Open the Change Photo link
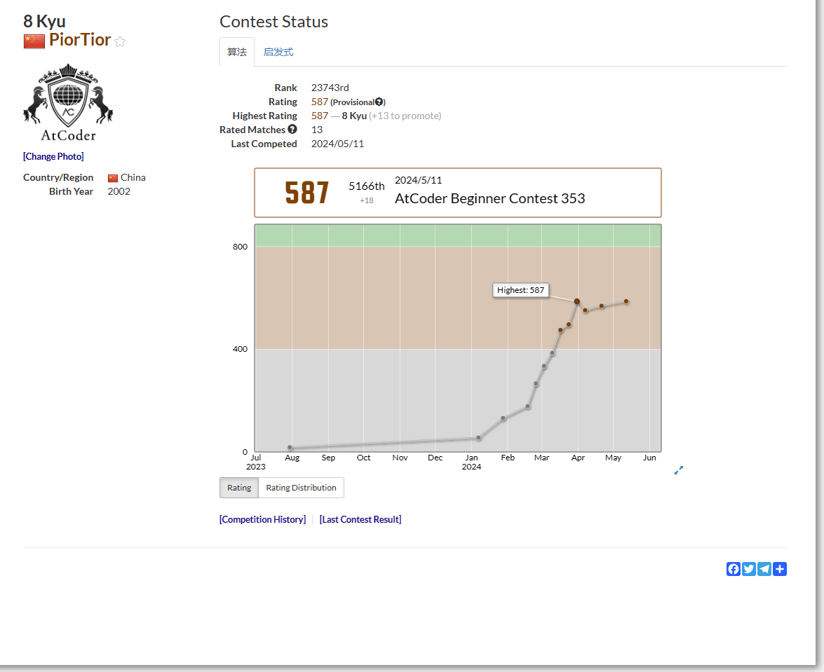Image resolution: width=824 pixels, height=672 pixels. [x=53, y=156]
